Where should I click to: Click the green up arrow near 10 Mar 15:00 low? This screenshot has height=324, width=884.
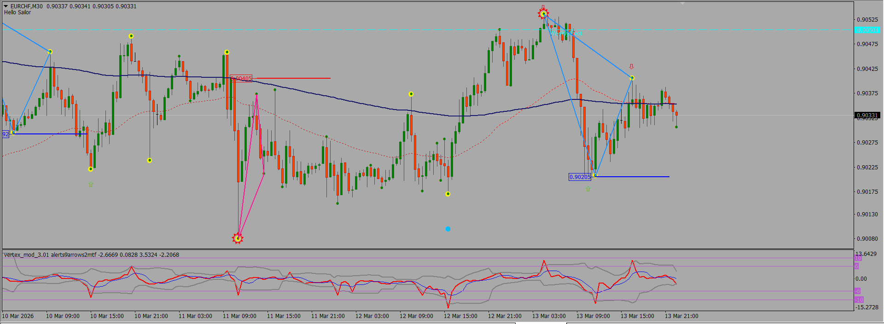click(91, 184)
